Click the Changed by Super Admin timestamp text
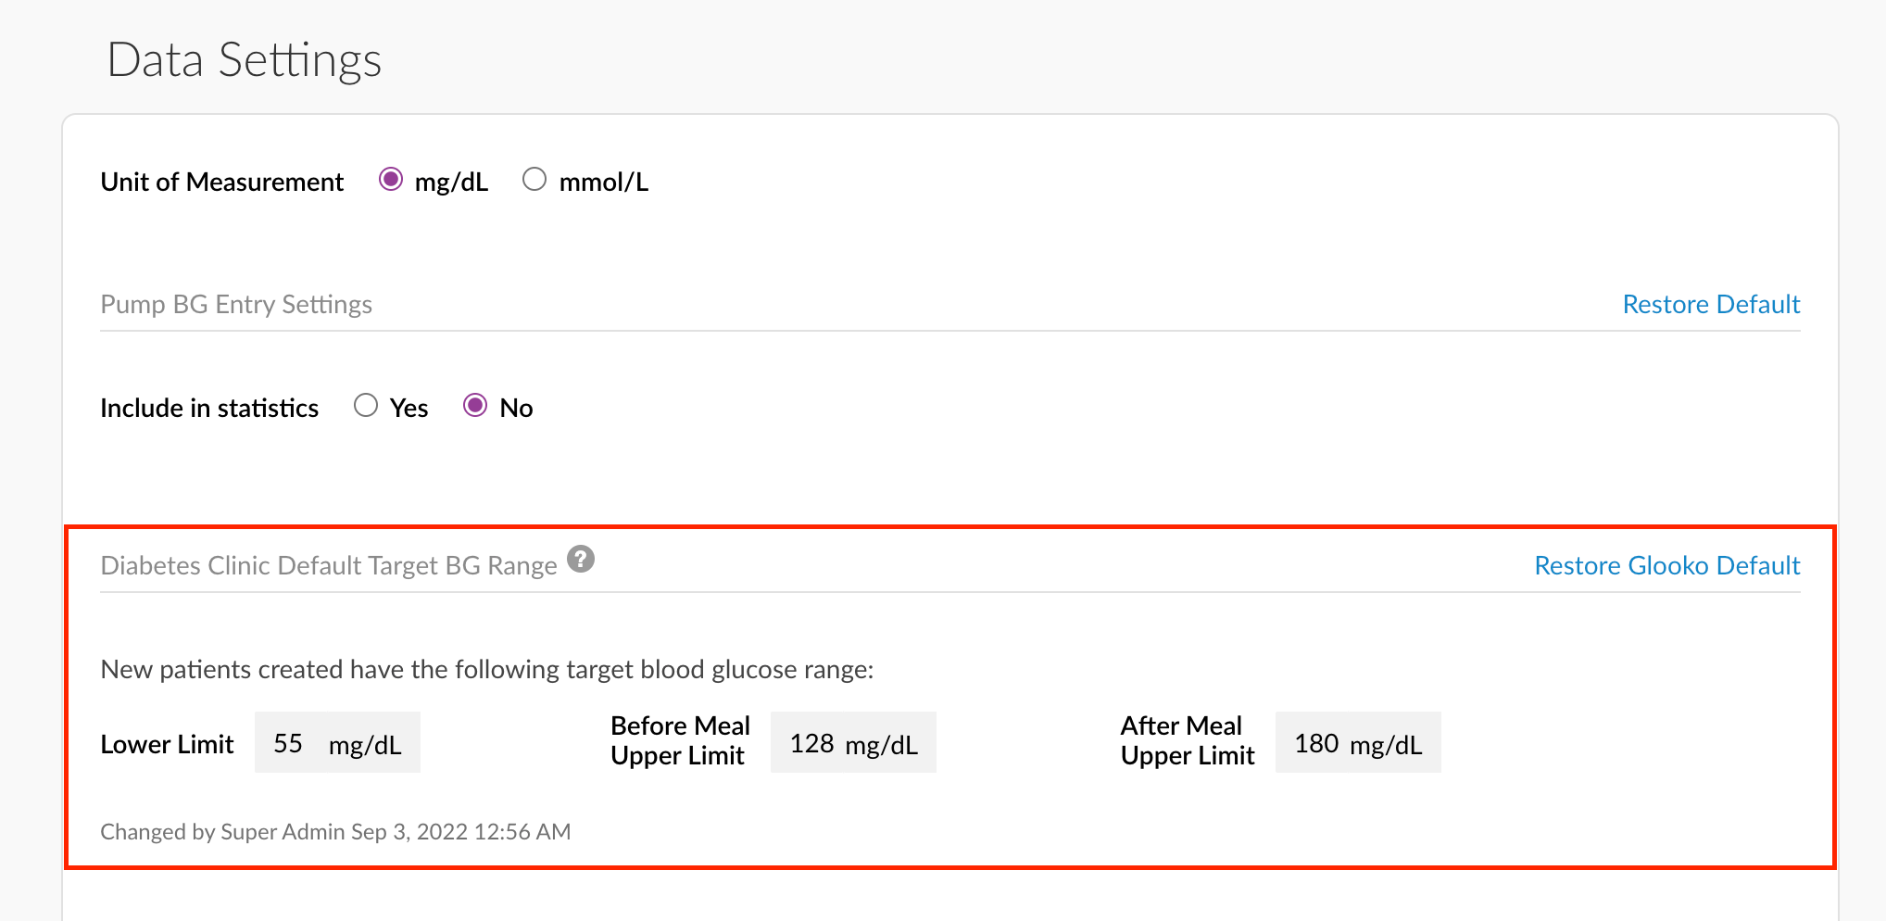This screenshot has width=1886, height=921. click(336, 831)
